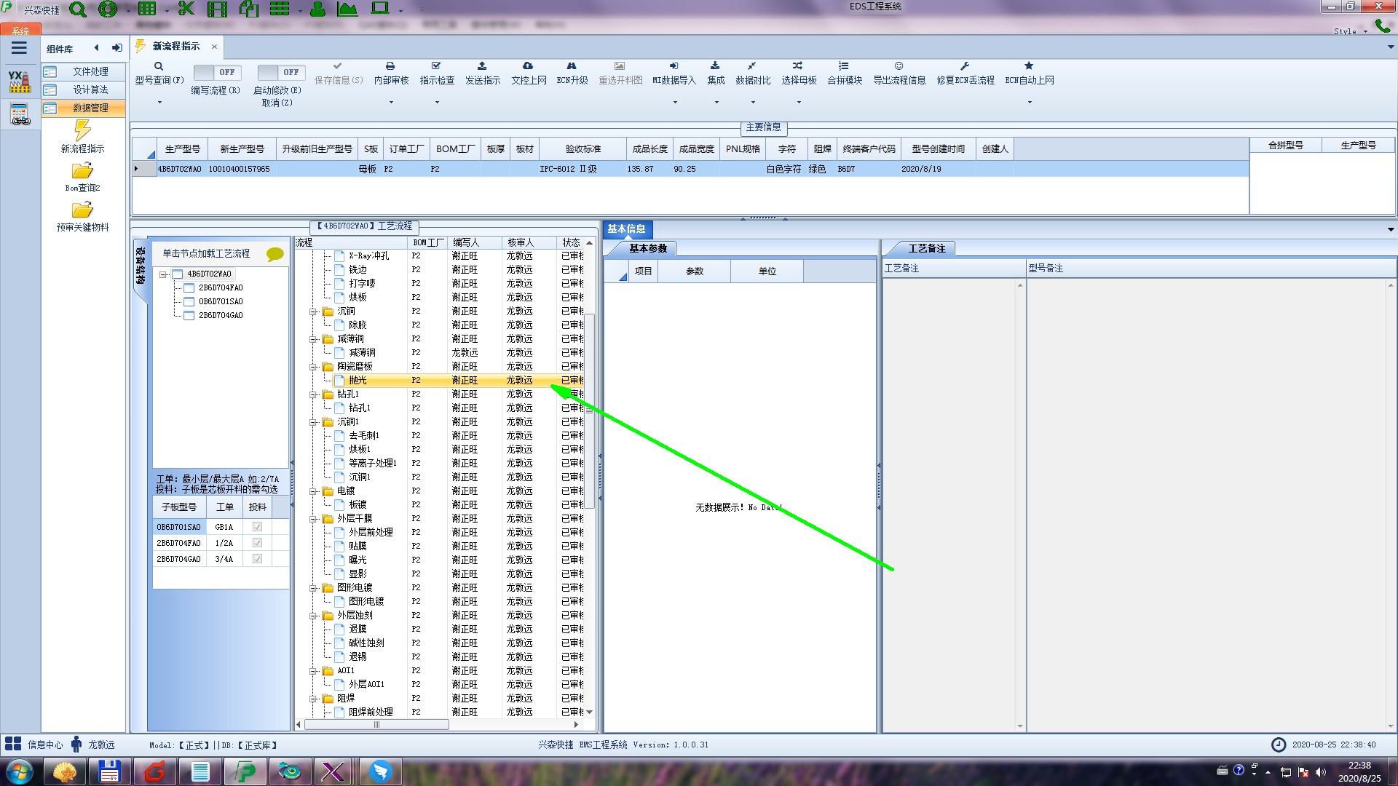The image size is (1398, 786).
Task: Click the ECN自动上网 star icon
Action: [x=1029, y=66]
